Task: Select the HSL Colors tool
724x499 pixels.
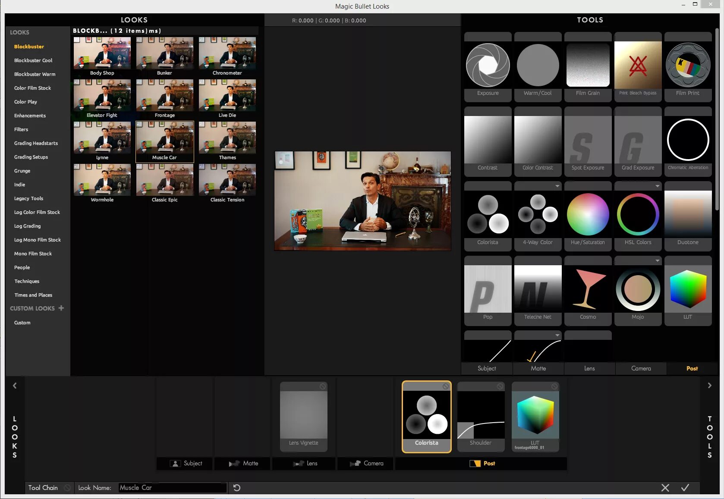Action: 638,216
